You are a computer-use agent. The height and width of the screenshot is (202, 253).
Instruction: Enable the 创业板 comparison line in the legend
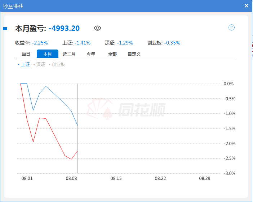57,65
